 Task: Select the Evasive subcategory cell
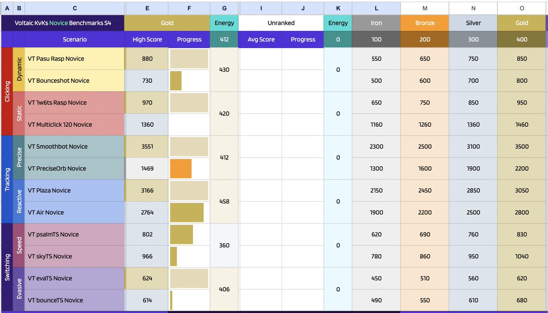tap(19, 289)
